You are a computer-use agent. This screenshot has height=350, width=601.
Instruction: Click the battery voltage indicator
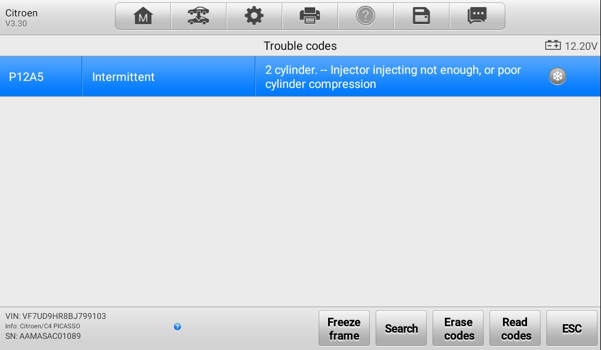point(571,46)
